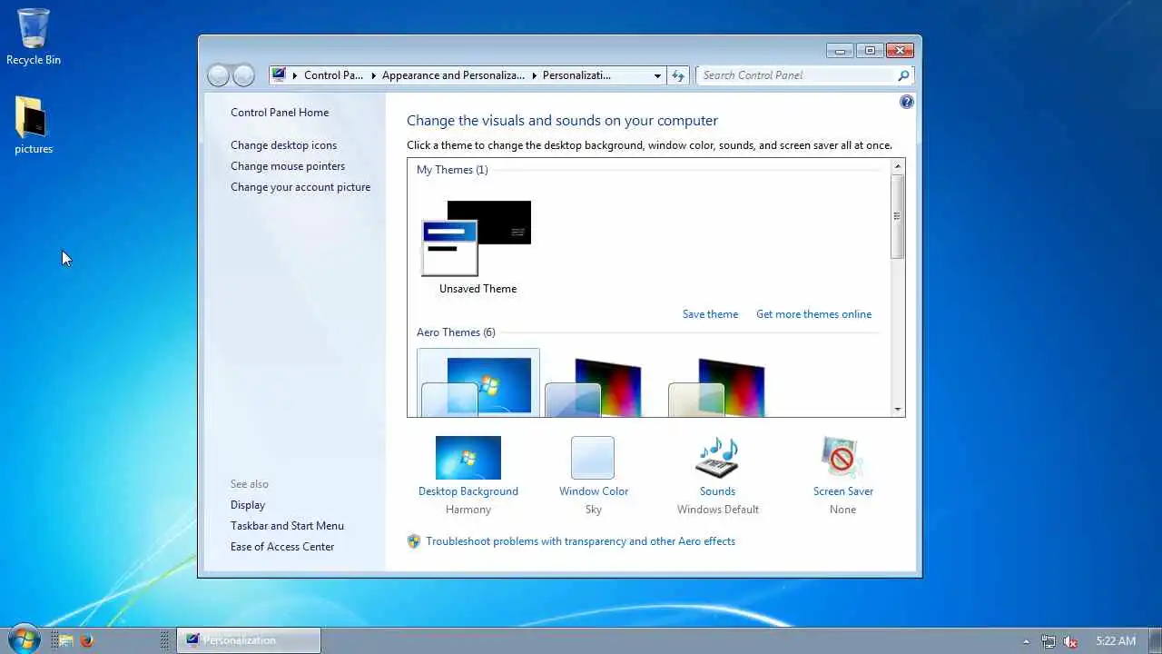
Task: Click the search magnifier icon
Action: (x=903, y=75)
